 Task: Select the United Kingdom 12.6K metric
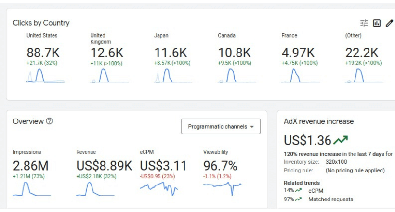[x=107, y=53]
